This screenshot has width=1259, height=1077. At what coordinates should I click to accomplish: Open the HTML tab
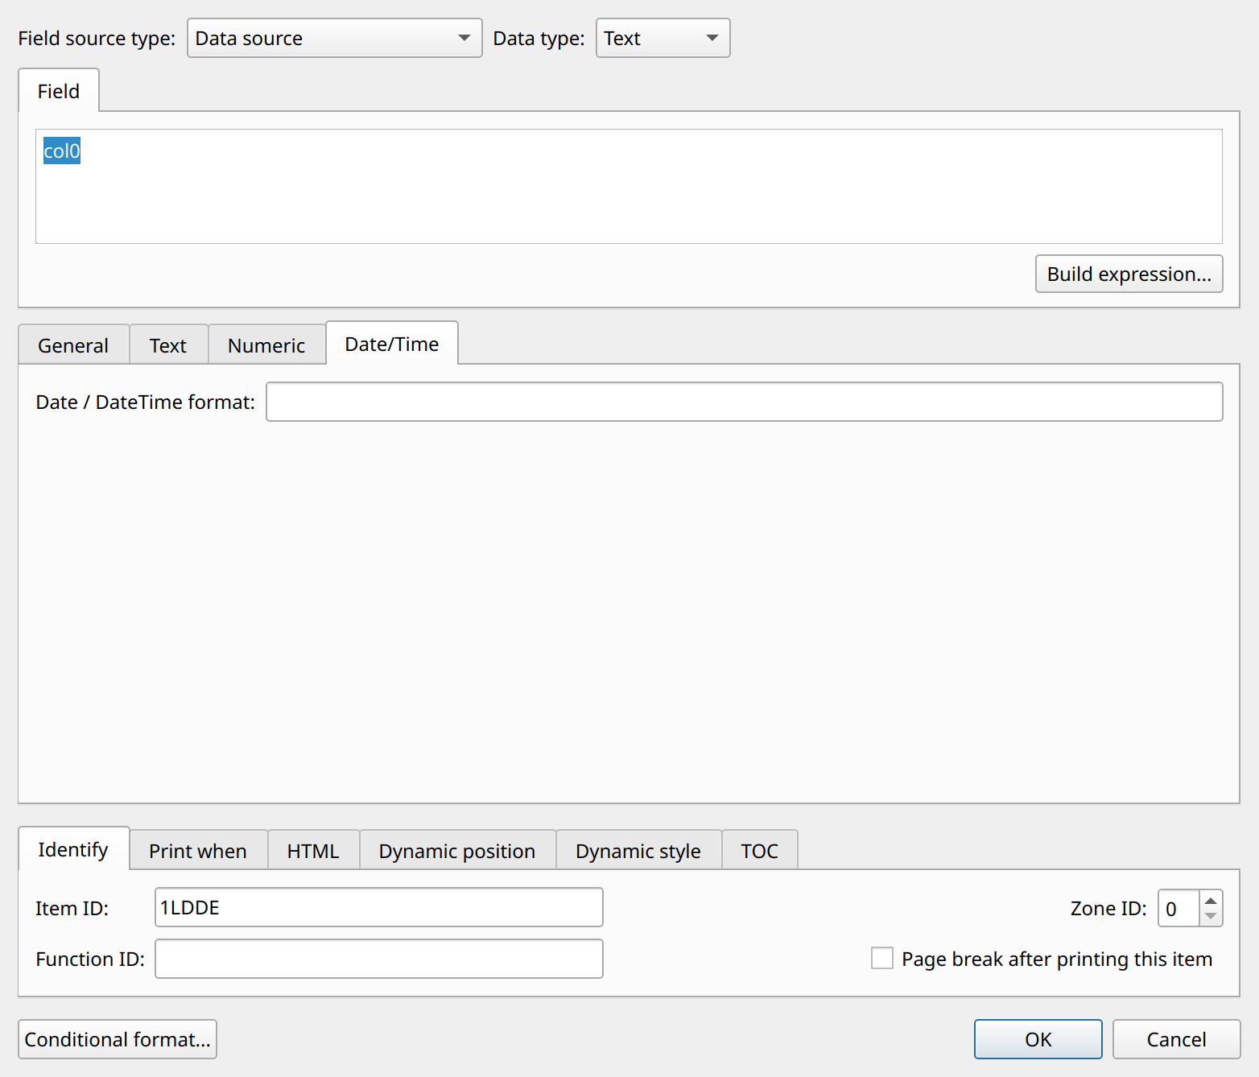pos(313,851)
